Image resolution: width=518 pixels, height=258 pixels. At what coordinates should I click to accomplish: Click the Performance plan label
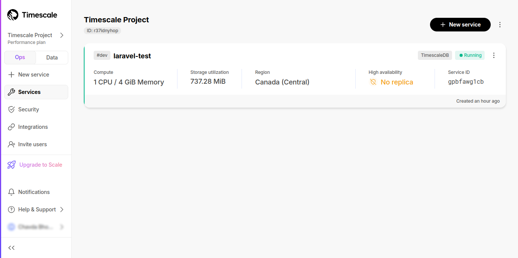coord(27,42)
